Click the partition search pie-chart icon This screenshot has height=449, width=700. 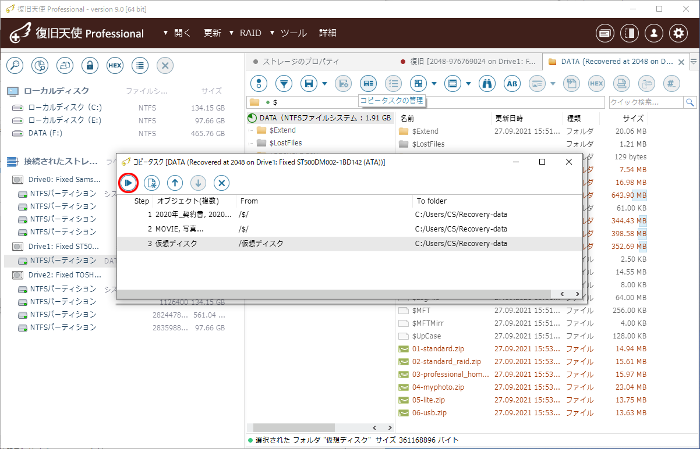40,66
